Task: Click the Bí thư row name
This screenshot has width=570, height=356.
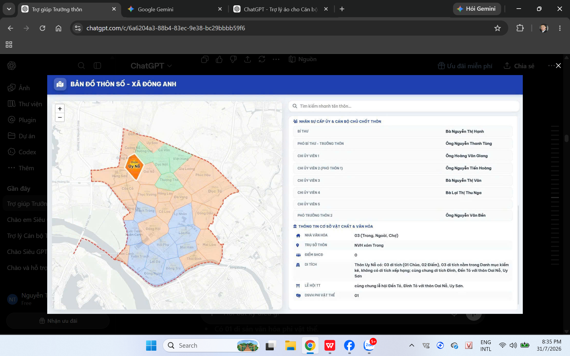Action: coord(465,131)
